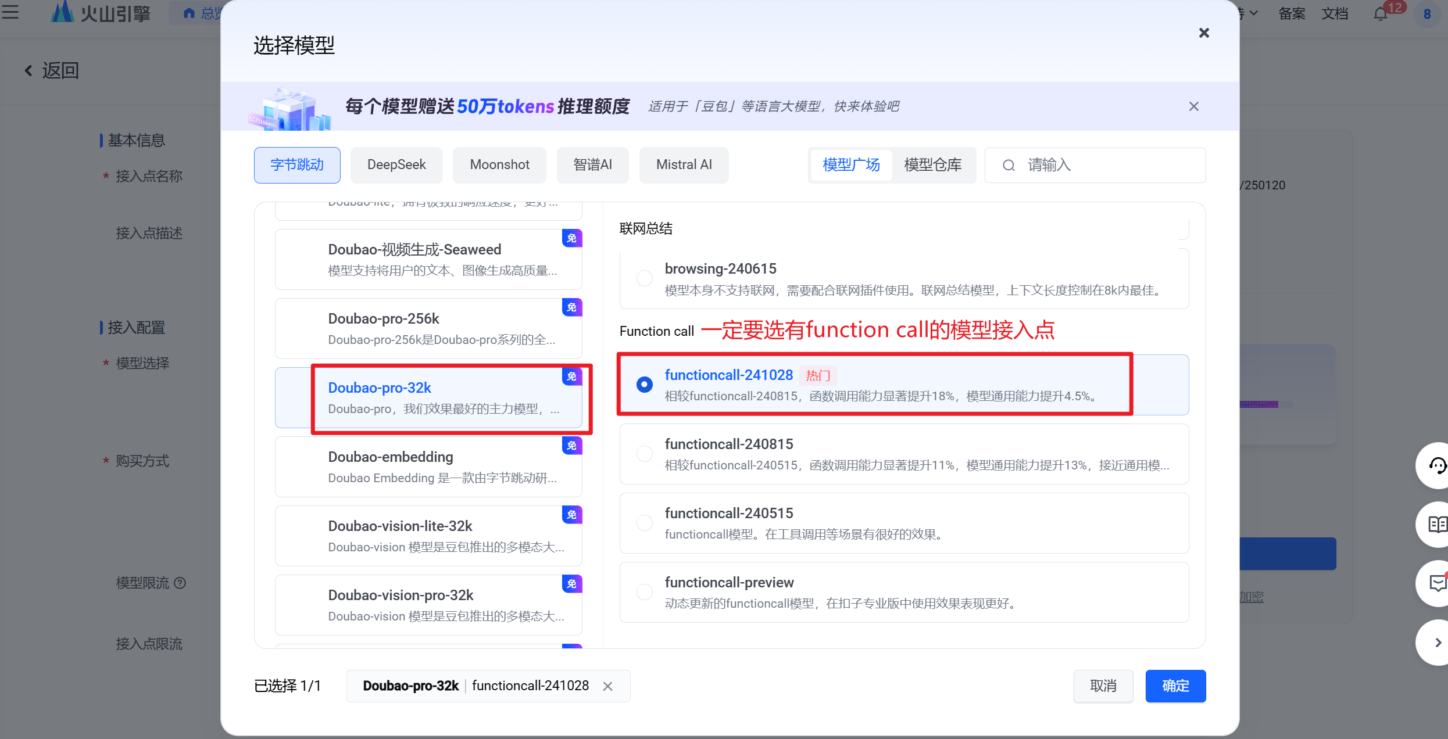Viewport: 1448px width, 739px height.
Task: Select the functioncall-preview radio button
Action: click(644, 592)
